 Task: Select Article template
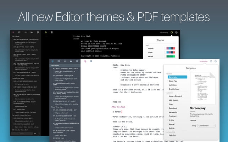[x=171, y=120]
